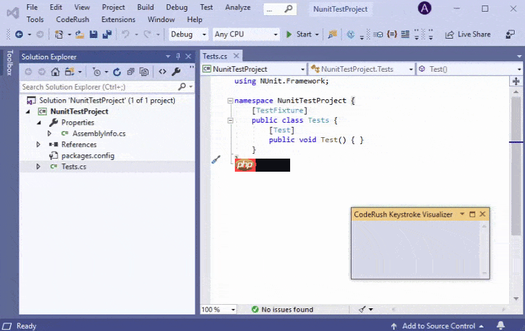Collapse the namespace NunitTestProject code block
Image resolution: width=525 pixels, height=331 pixels.
pos(230,101)
